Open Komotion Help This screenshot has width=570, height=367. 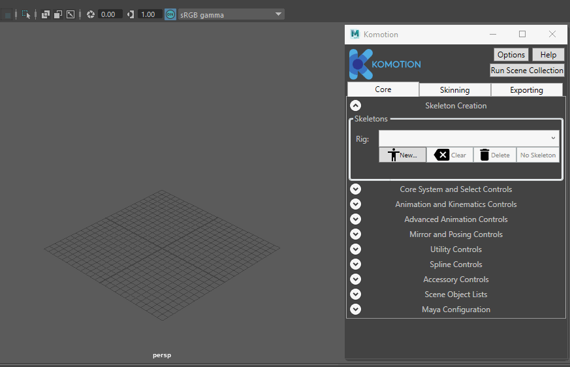(x=548, y=55)
